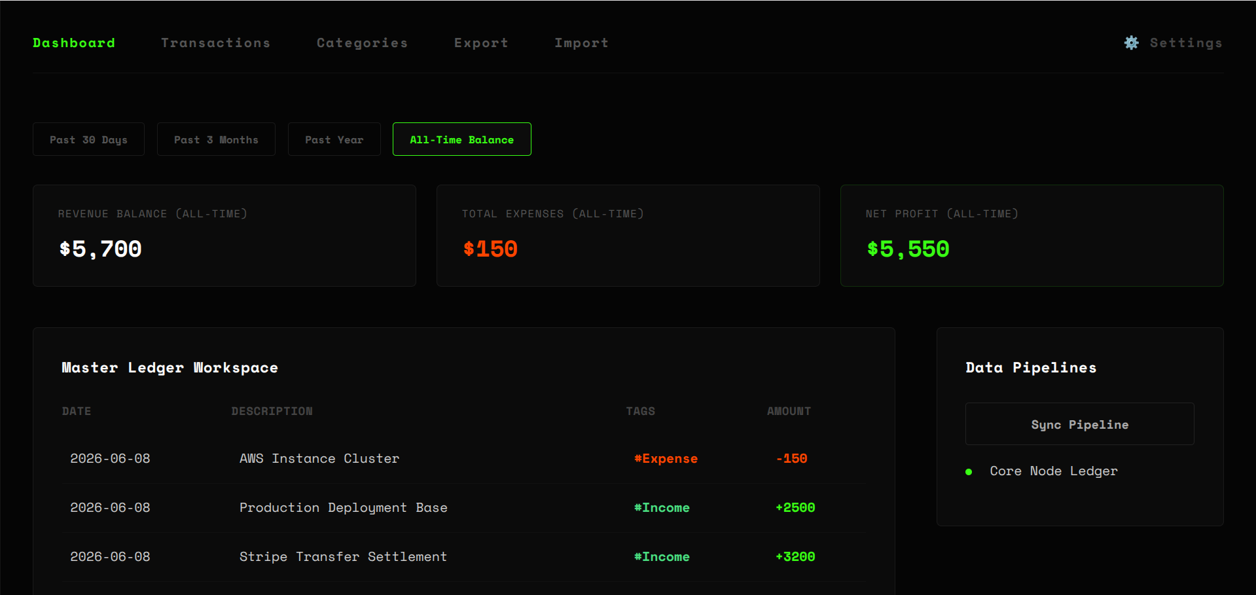
Task: Select the Past 3 Months filter
Action: pyautogui.click(x=216, y=139)
